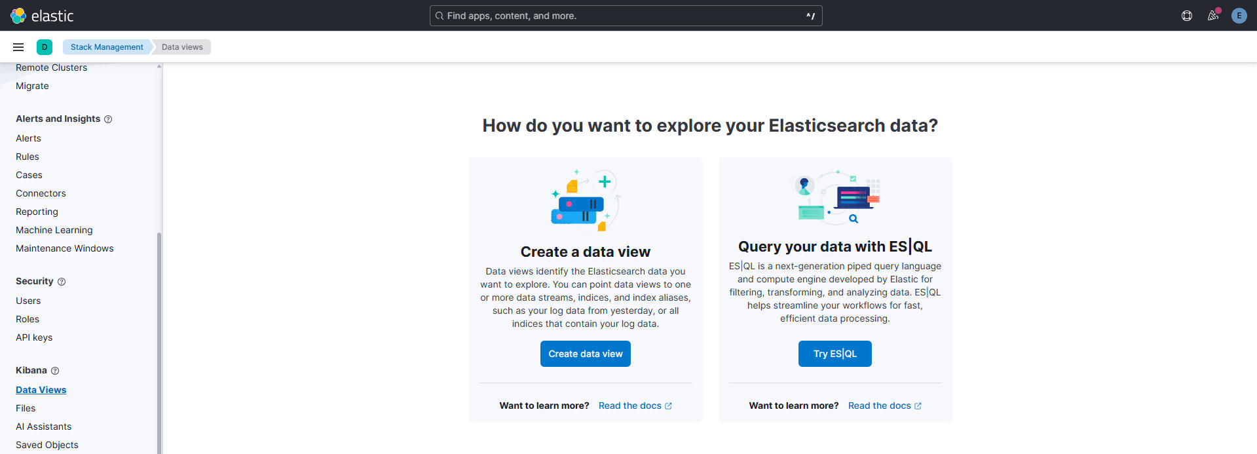This screenshot has width=1257, height=454.
Task: Open the newsfeed notifications icon
Action: click(x=1212, y=16)
